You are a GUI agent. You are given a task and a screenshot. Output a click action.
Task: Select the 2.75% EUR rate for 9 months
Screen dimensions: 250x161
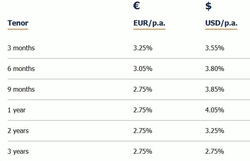click(143, 89)
